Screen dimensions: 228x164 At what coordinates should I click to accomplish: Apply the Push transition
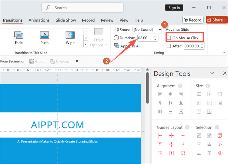[x=44, y=38]
